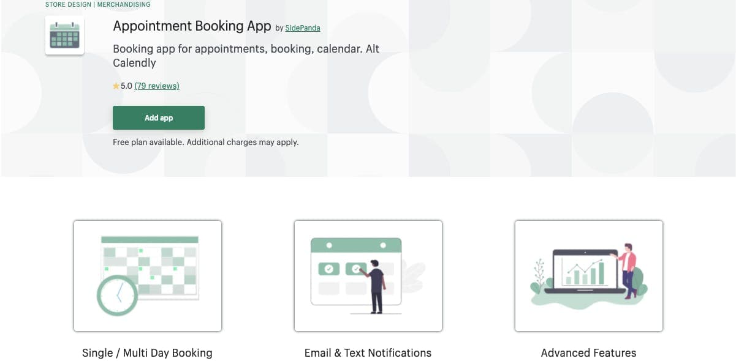Click the app title Appointment Booking App
The width and height of the screenshot is (736, 361).
click(191, 26)
